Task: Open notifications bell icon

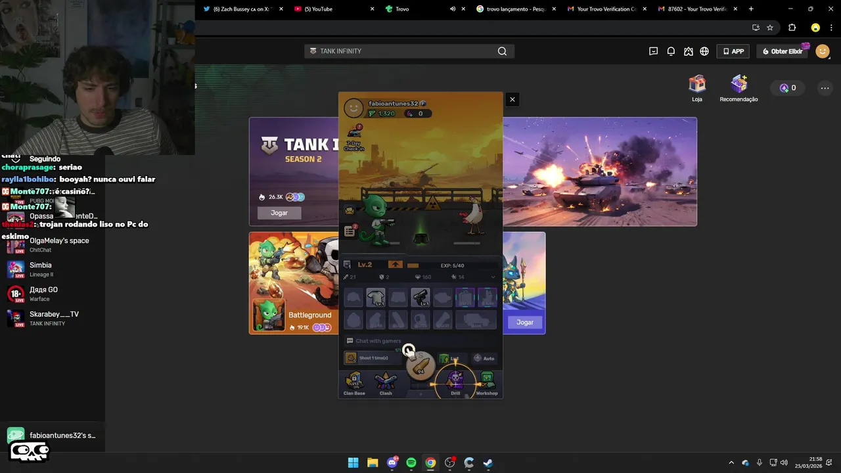Action: (671, 51)
